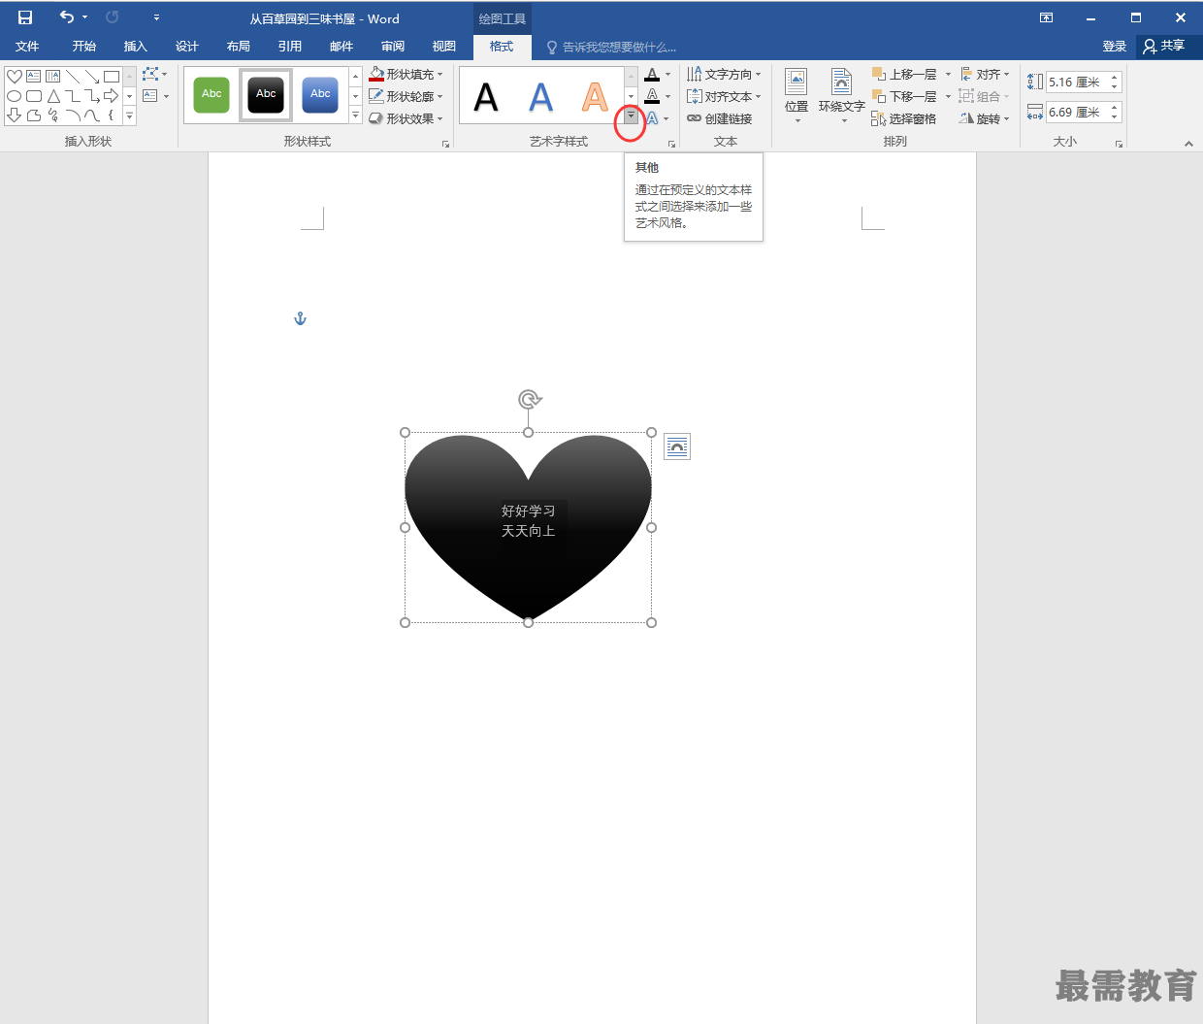Click 上移一层 (Bring Forward) button
The height and width of the screenshot is (1024, 1203).
pyautogui.click(x=904, y=74)
